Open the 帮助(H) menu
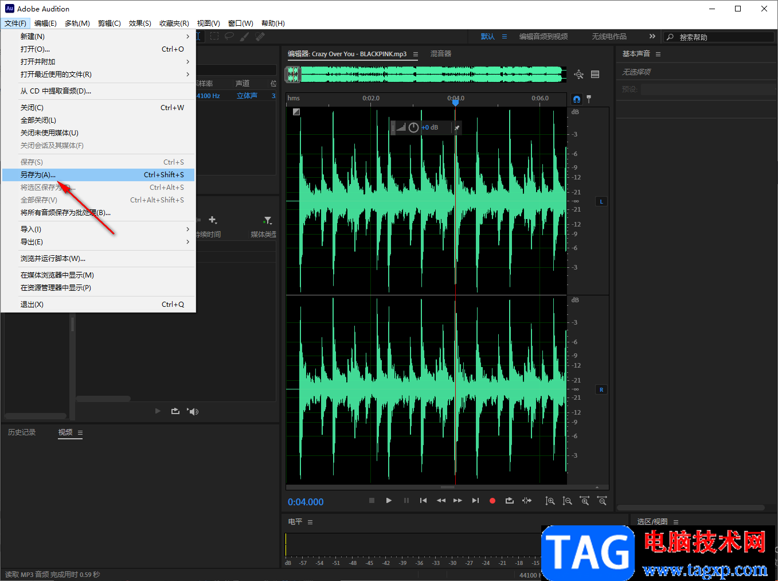 click(273, 24)
